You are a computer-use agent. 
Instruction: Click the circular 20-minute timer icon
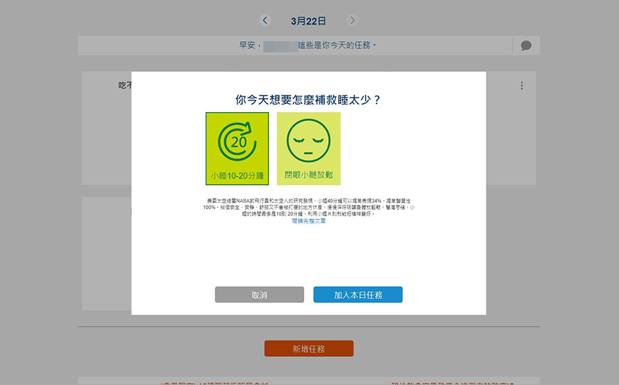coord(237,143)
